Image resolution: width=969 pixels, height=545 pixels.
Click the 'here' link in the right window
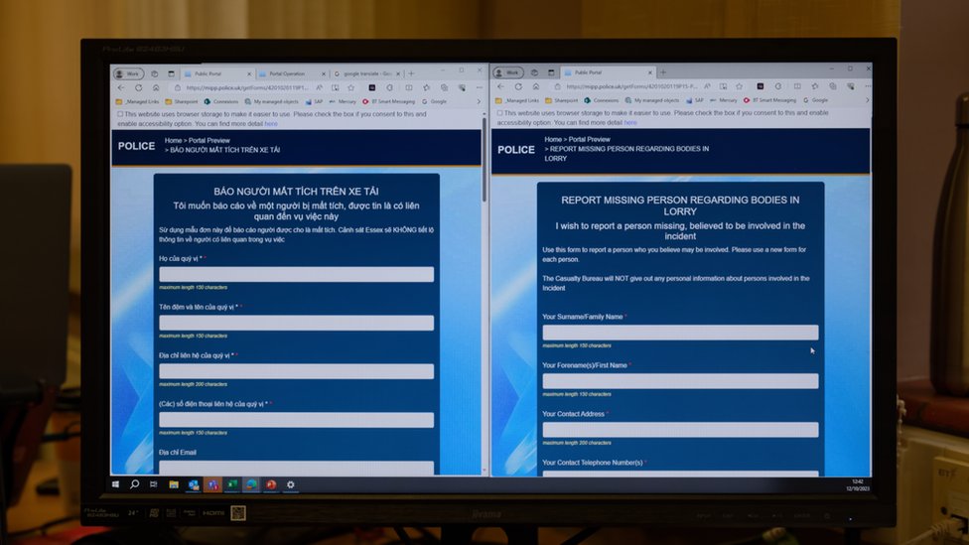[x=629, y=122]
